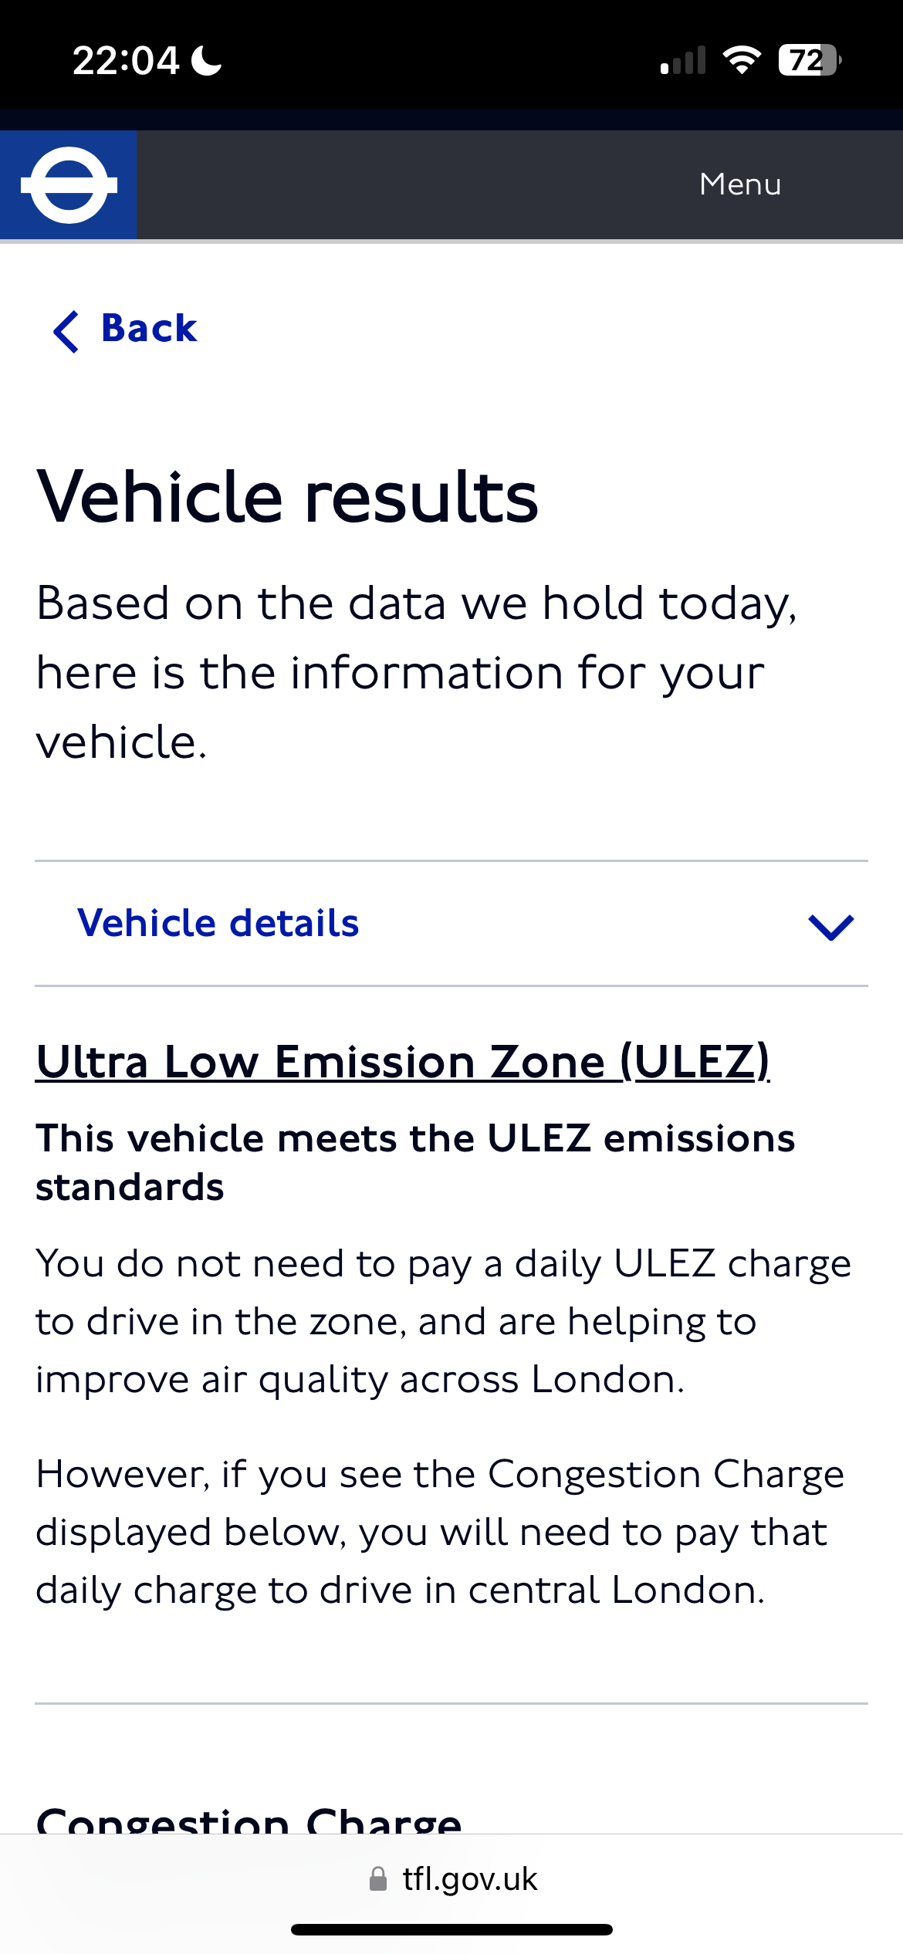
Task: Go back using the Back link text
Action: (x=149, y=328)
